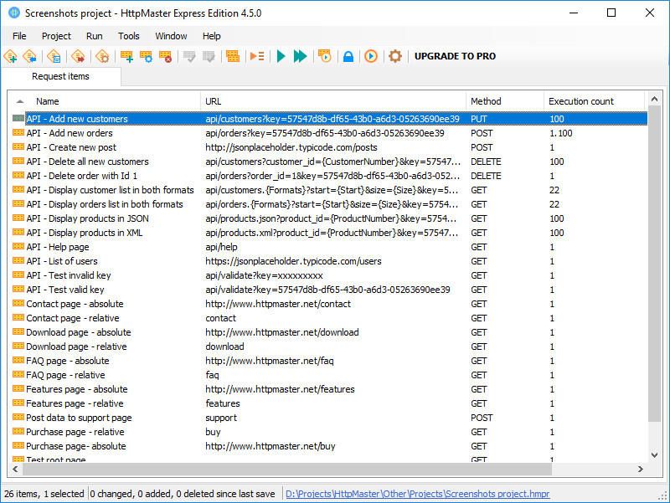
Task: Switch to the Request items tab
Action: [x=61, y=76]
